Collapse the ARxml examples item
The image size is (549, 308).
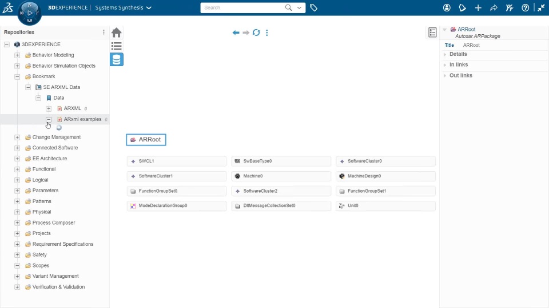(x=49, y=119)
